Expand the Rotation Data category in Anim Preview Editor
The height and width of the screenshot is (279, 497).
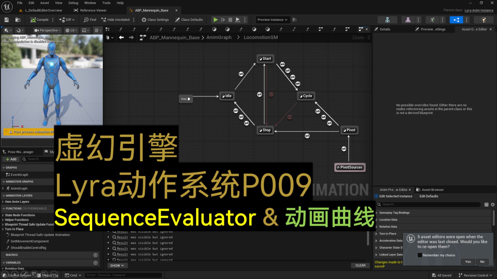(x=377, y=227)
